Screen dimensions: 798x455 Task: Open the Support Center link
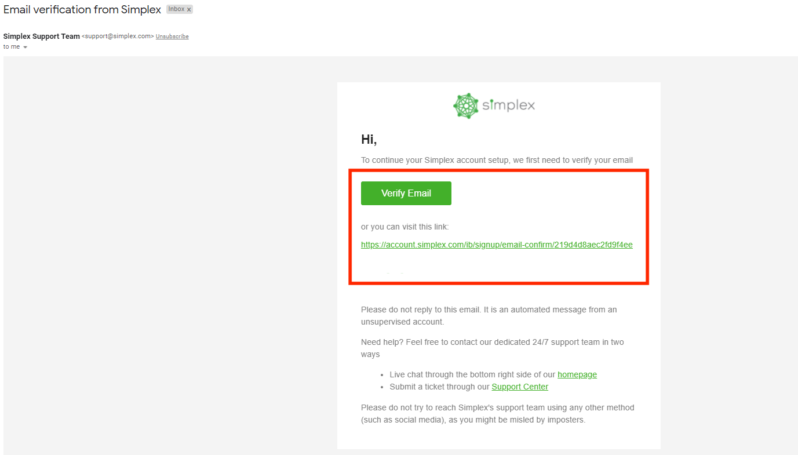pos(519,387)
